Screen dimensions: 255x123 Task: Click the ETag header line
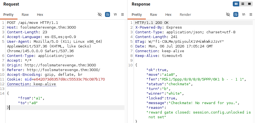click(x=179, y=42)
